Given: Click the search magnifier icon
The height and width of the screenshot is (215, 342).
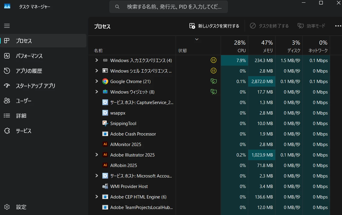Looking at the screenshot, I should pyautogui.click(x=117, y=7).
